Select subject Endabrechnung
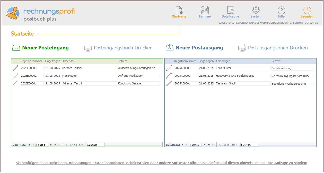Screen dimensions: 324x173 pyautogui.click(x=292, y=68)
